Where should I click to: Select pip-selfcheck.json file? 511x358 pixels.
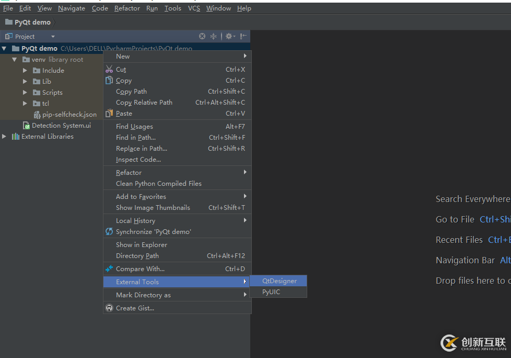point(69,115)
